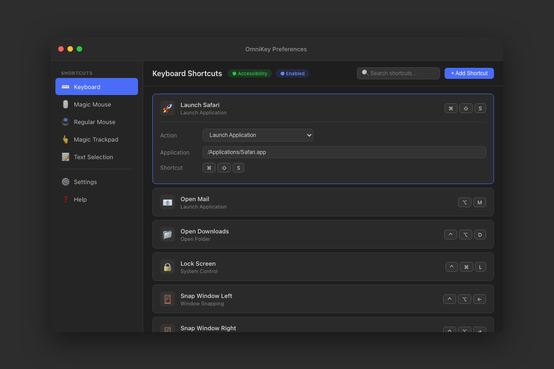Click the Add Shortcut button
Image resolution: width=554 pixels, height=369 pixels.
(x=469, y=73)
